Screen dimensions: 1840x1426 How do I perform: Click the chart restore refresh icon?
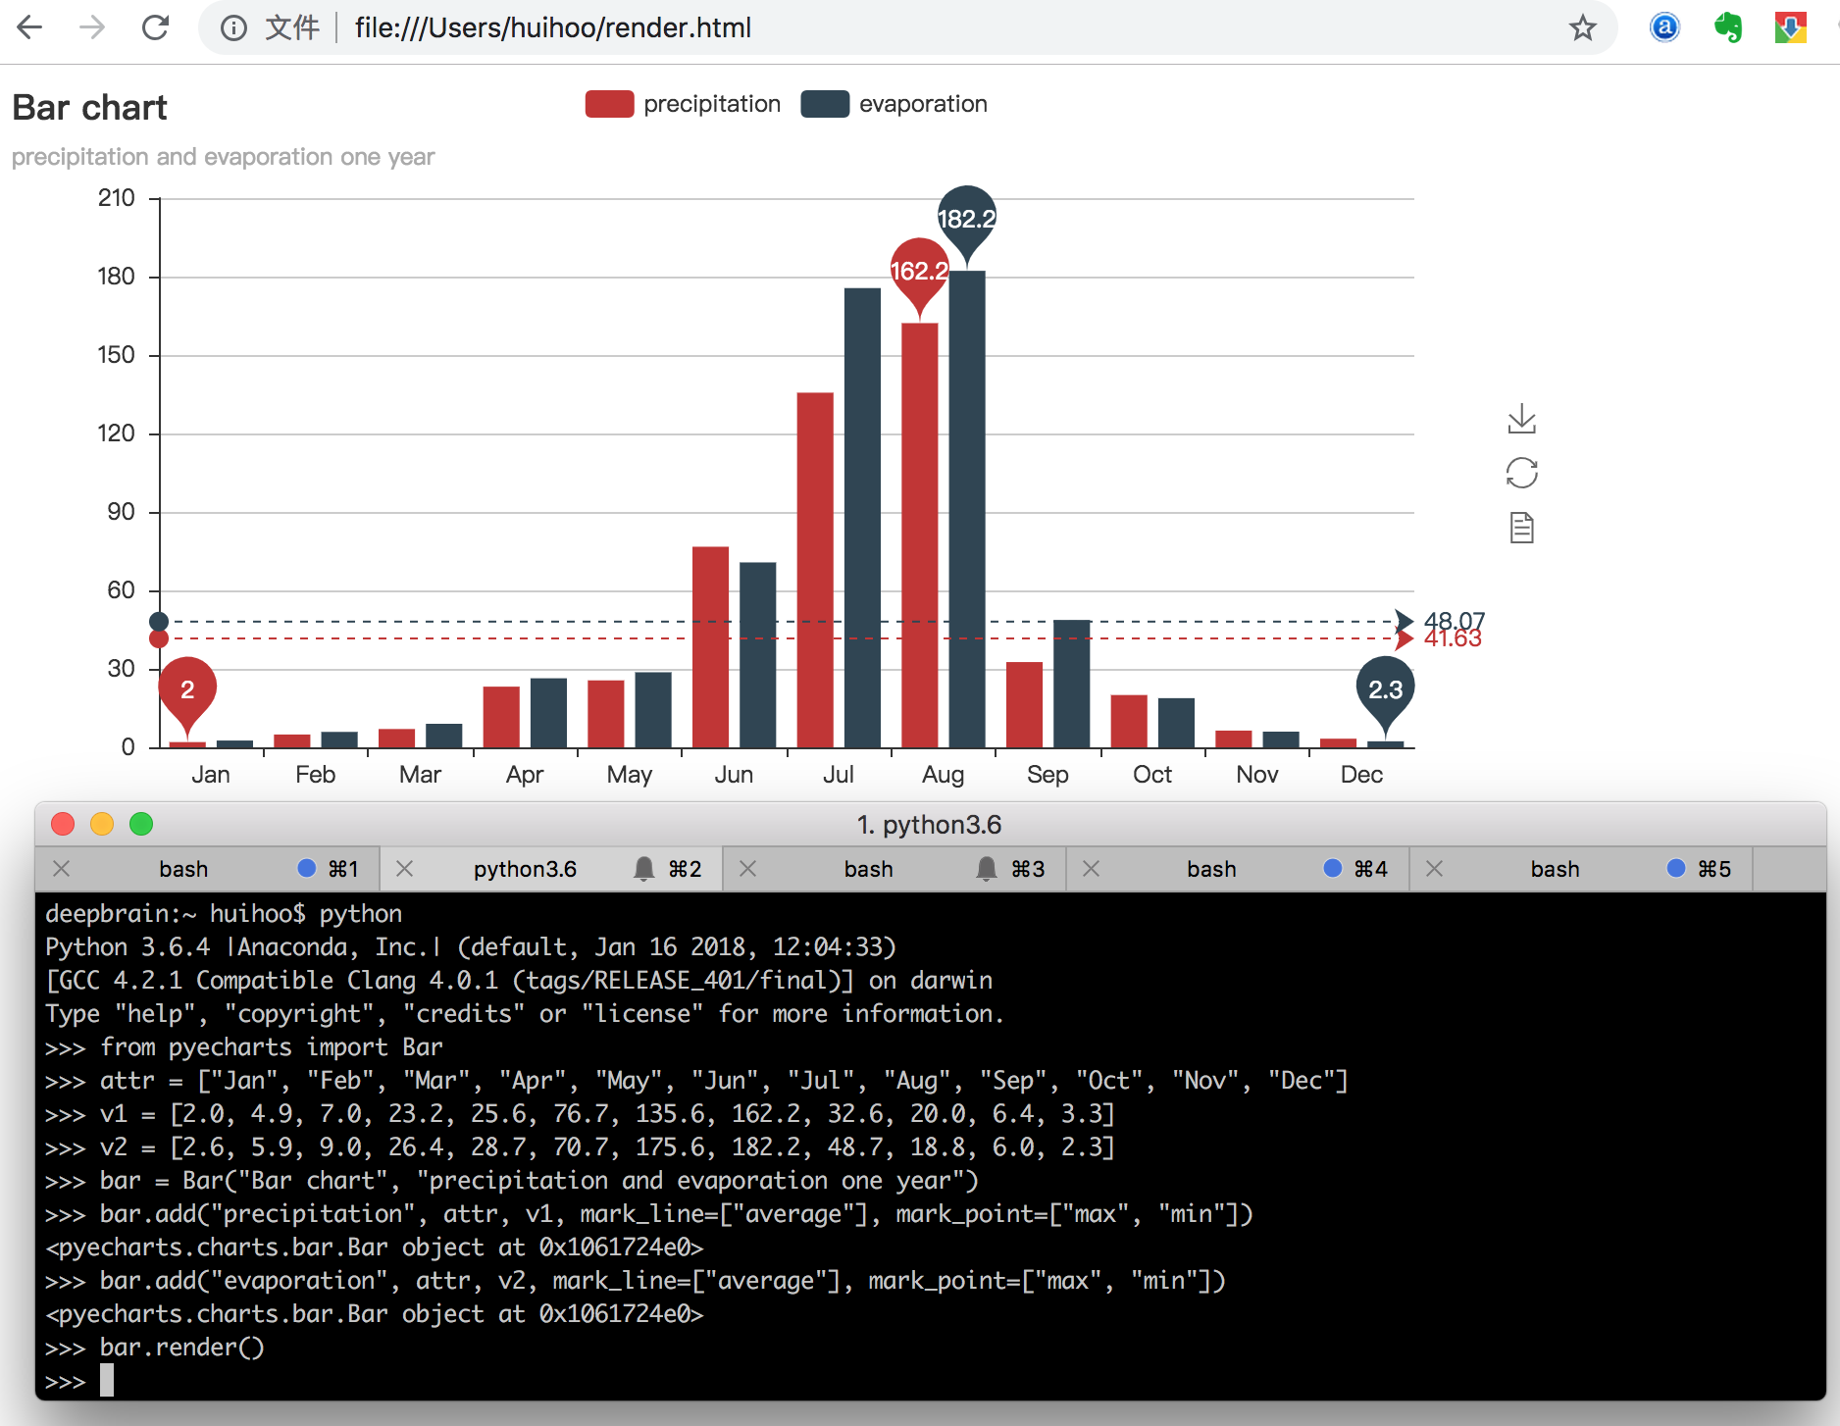coord(1521,474)
